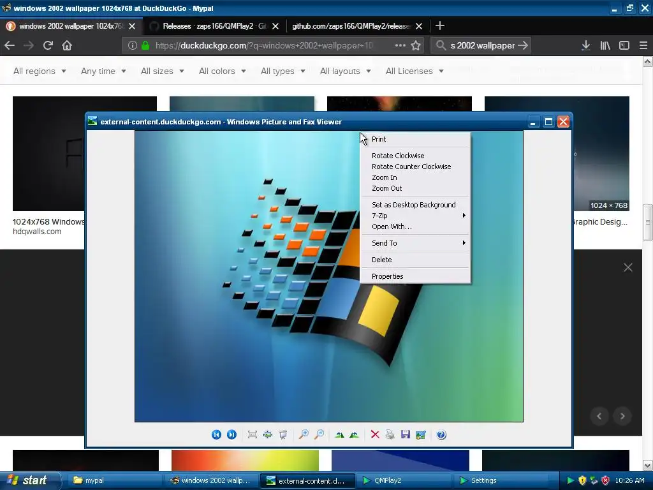The width and height of the screenshot is (653, 490).
Task: Click the Windows Start button
Action: tap(29, 480)
